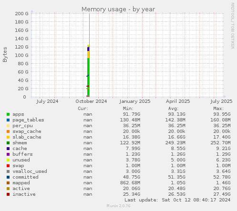The image size is (237, 211).
Task: Select the 'unused' legend label
Action: point(21,160)
